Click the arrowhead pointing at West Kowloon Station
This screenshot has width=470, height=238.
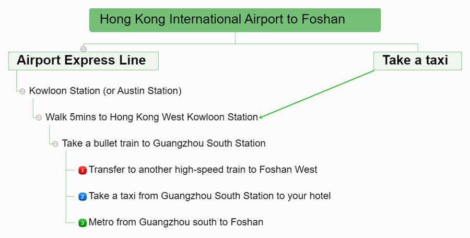[261, 117]
